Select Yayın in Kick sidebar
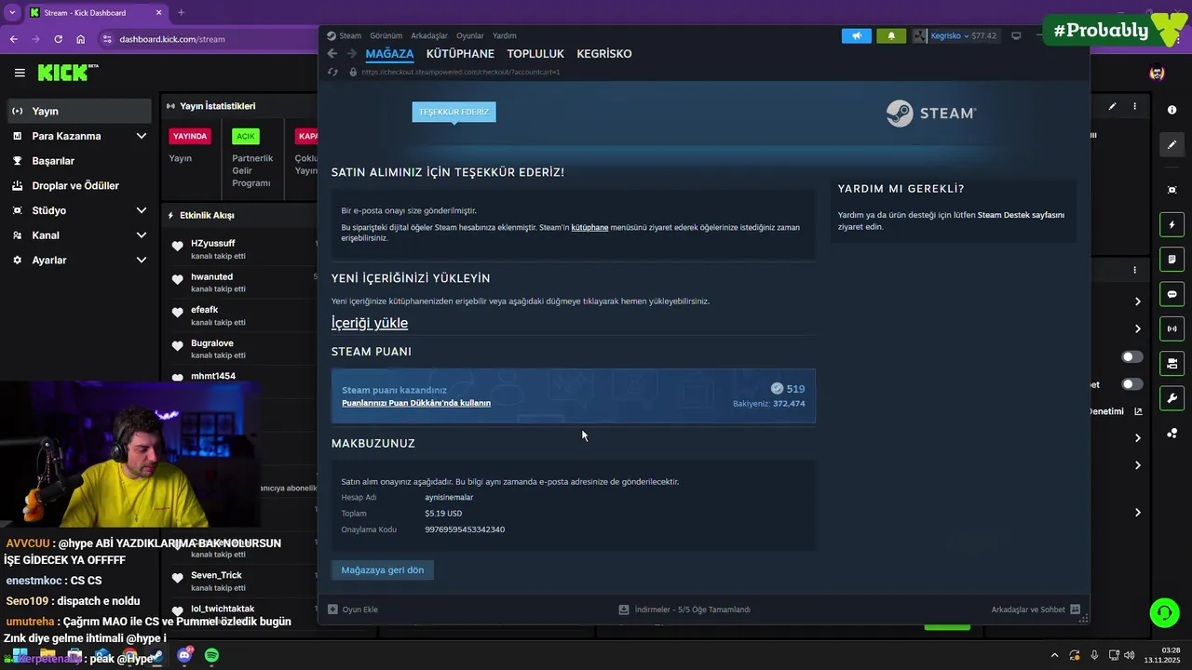 tap(78, 111)
